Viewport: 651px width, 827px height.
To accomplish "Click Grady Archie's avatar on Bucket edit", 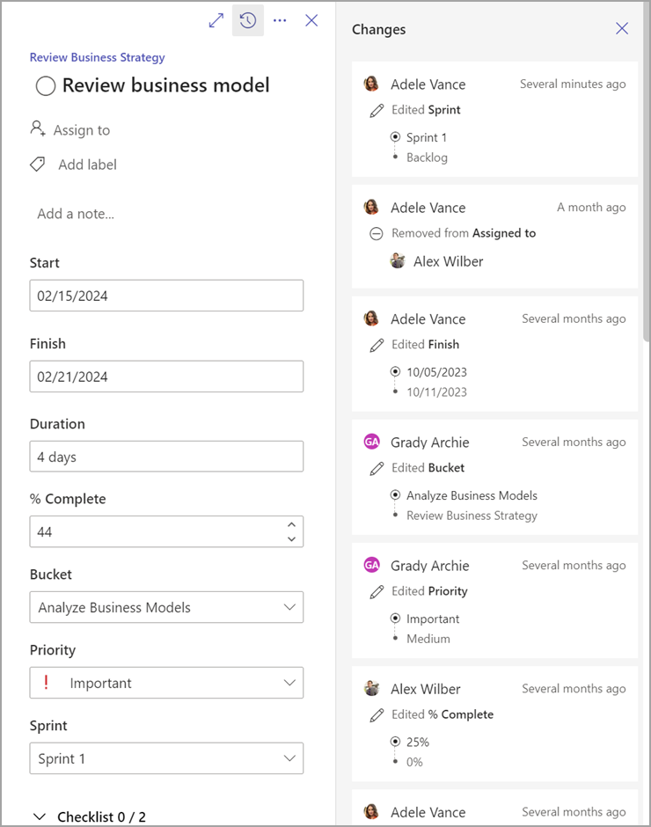I will click(371, 443).
